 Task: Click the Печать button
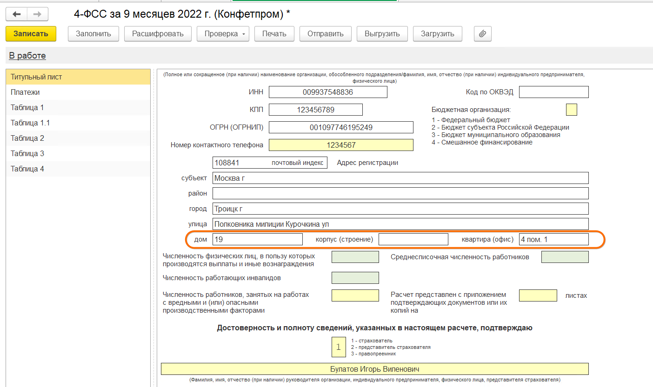[274, 33]
